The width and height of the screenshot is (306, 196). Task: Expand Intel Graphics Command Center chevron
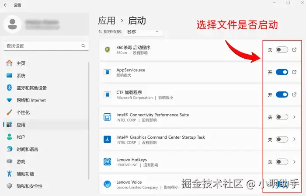point(294,140)
